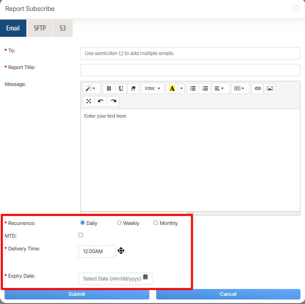
Task: Switch to the SFTP tab
Action: (39, 28)
